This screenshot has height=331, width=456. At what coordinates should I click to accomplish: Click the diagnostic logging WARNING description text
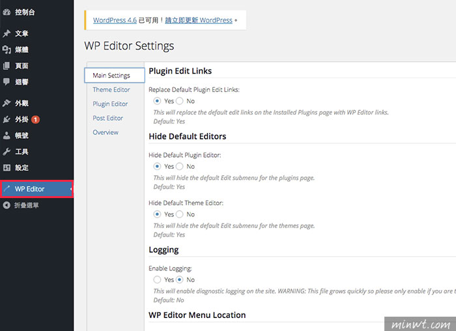pos(304,291)
